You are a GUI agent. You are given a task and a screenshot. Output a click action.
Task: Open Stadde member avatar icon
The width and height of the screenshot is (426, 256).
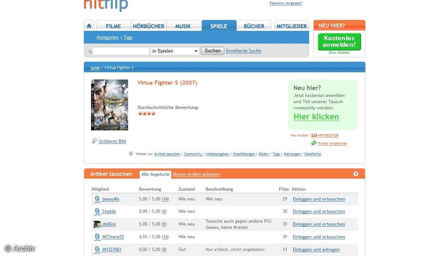97,212
